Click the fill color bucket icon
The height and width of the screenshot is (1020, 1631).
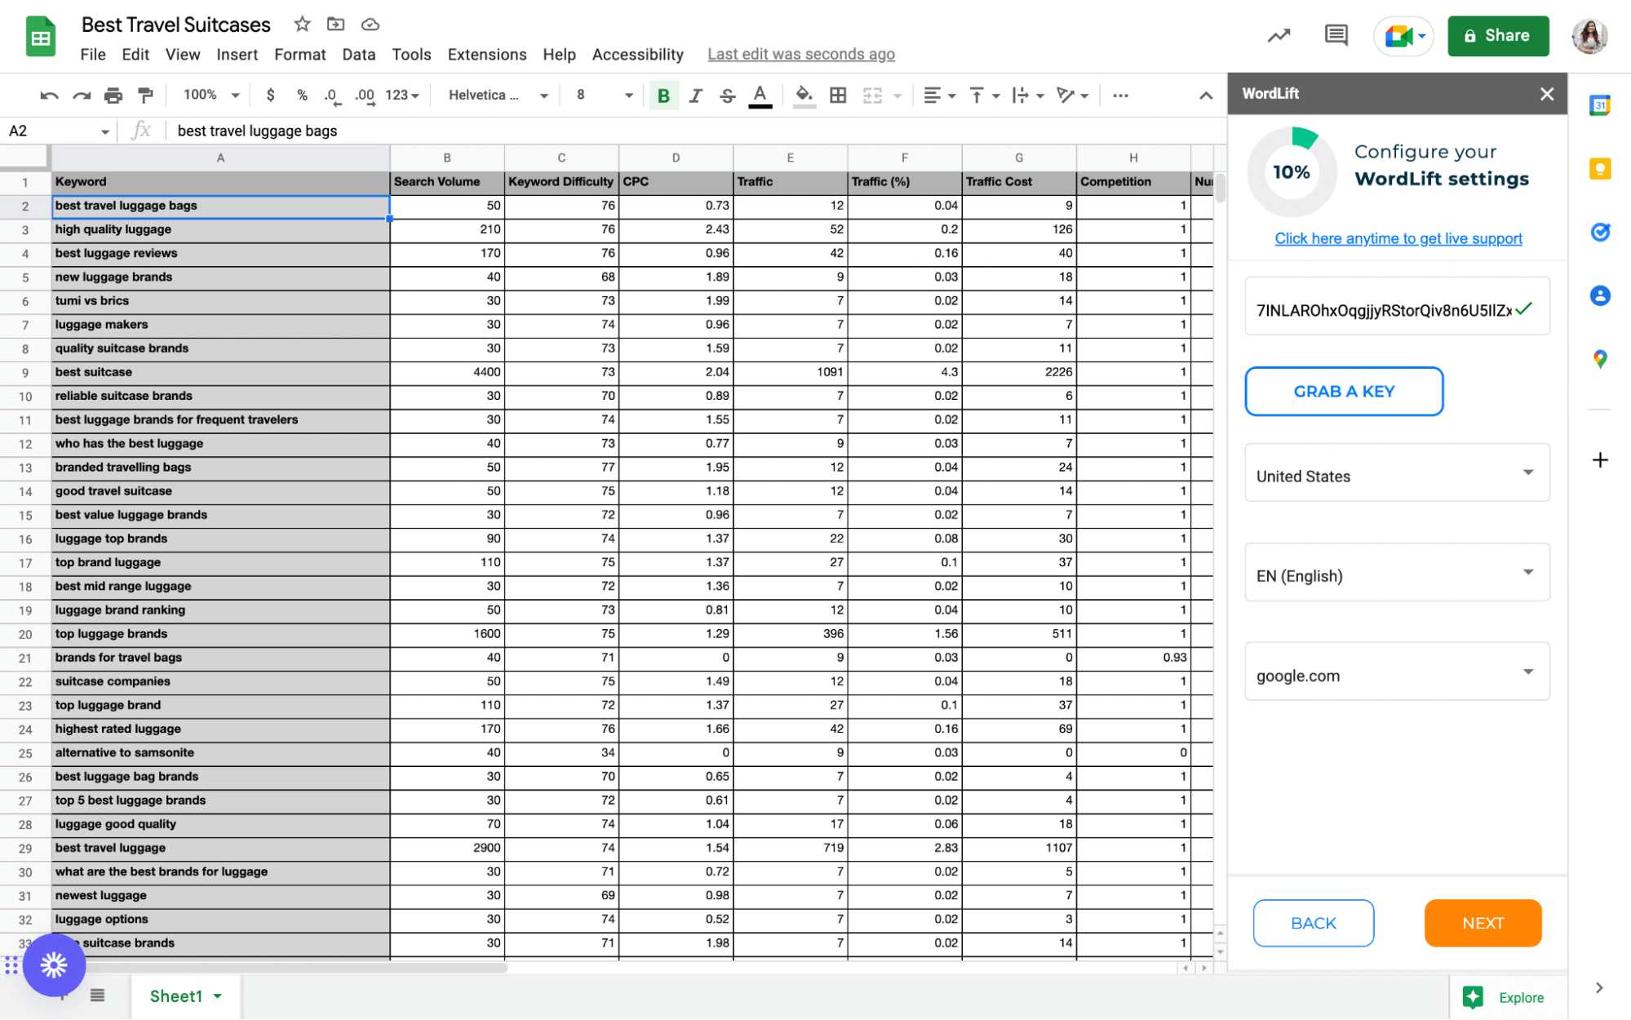[x=804, y=95]
